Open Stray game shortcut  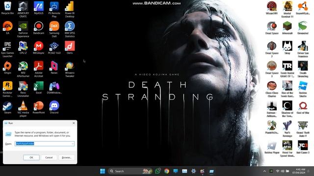coord(287,48)
